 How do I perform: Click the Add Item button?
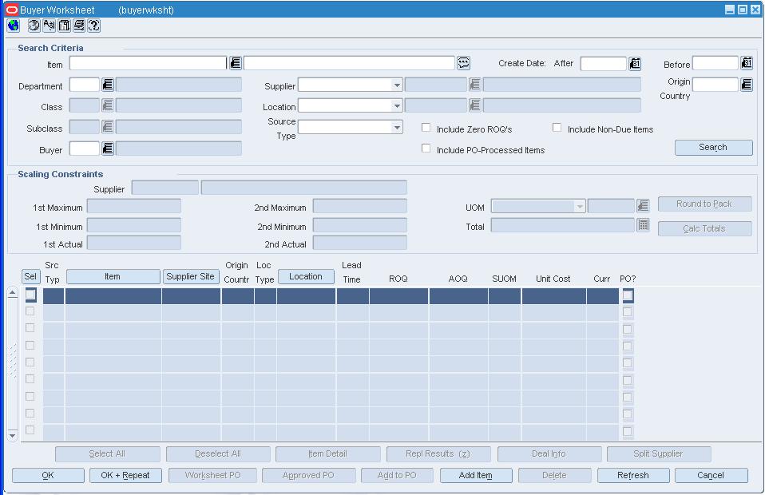tap(476, 475)
